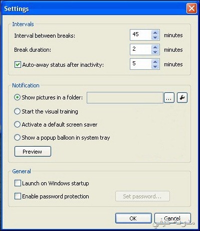The height and width of the screenshot is (231, 200).
Task: Increase the break duration value
Action: (x=155, y=47)
